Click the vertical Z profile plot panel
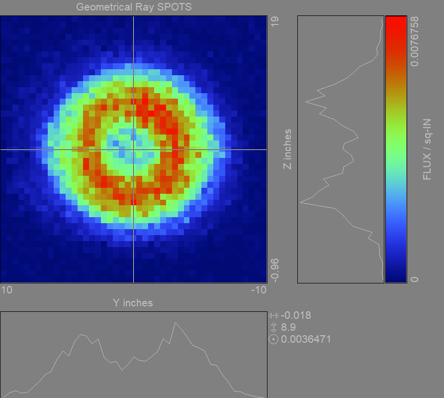The height and width of the screenshot is (398, 444). [341, 149]
